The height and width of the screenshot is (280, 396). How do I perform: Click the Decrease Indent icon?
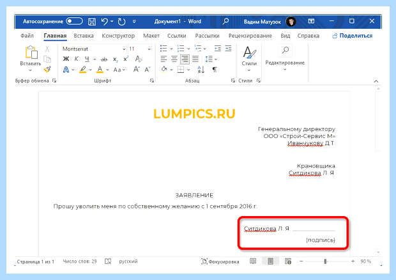point(217,49)
